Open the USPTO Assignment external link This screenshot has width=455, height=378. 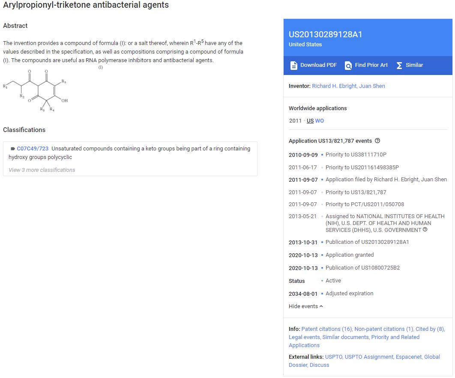pyautogui.click(x=369, y=357)
